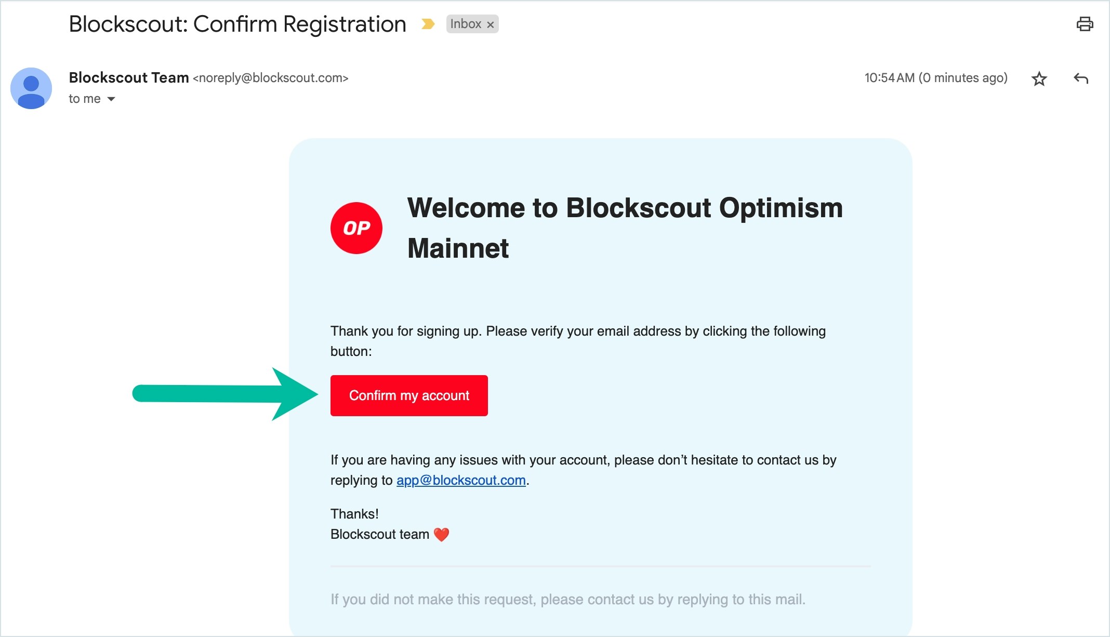Click the red heart emoji after Blockscout team
This screenshot has width=1110, height=637.
(x=441, y=534)
